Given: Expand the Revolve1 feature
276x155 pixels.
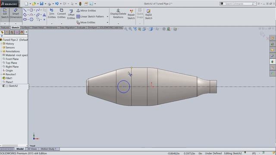Looking at the screenshot, I should [x=1, y=74].
